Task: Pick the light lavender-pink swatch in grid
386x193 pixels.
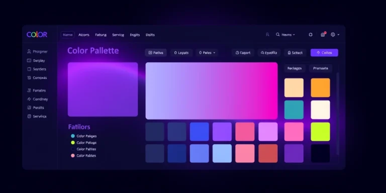Action: [268, 132]
